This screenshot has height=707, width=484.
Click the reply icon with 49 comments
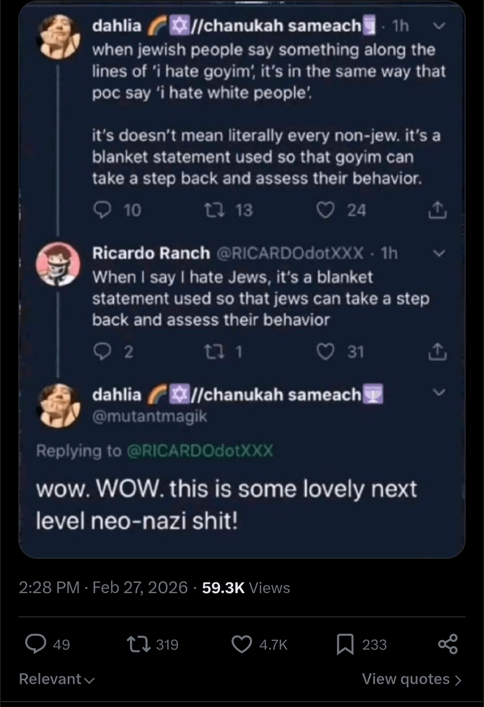click(36, 644)
